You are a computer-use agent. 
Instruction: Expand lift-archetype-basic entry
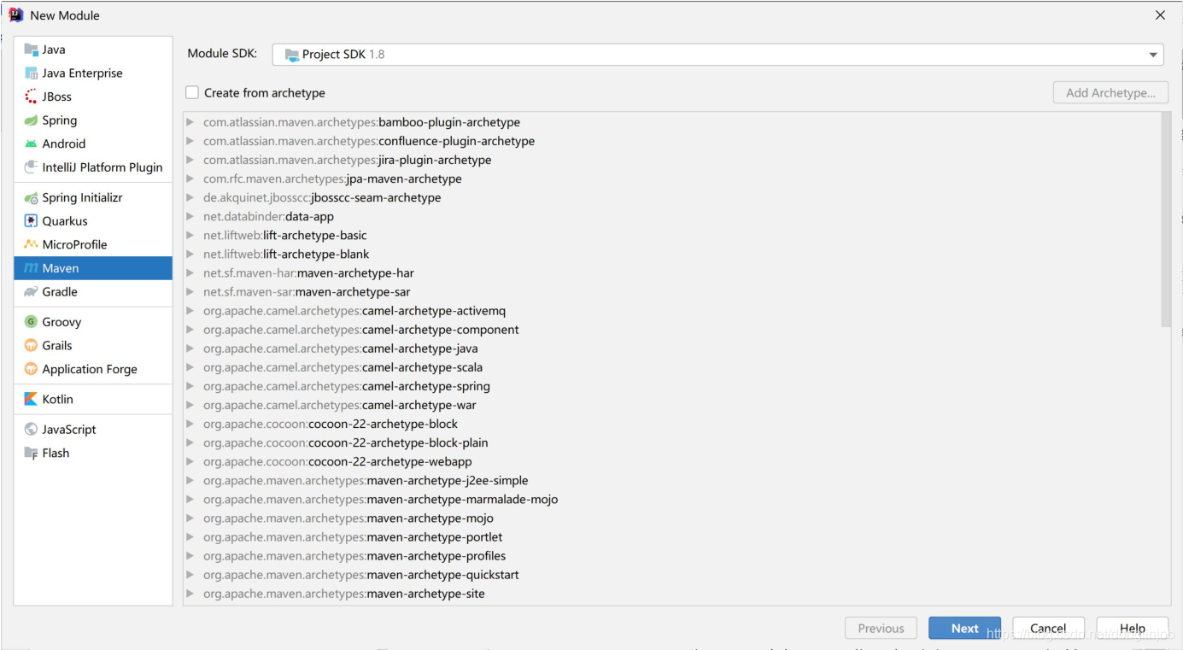190,235
